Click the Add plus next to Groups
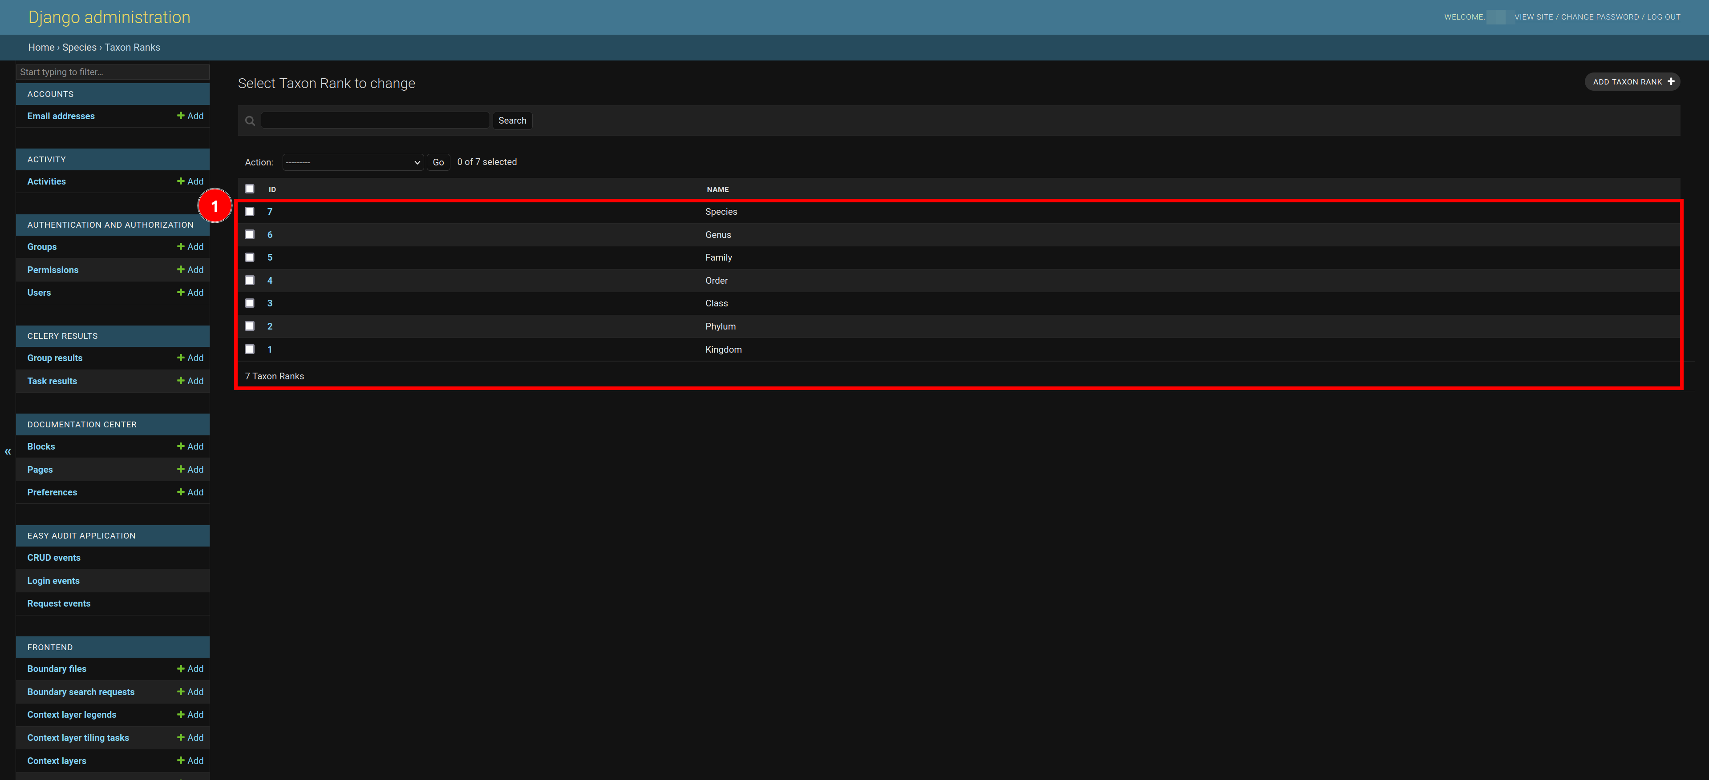The width and height of the screenshot is (1709, 780). [x=190, y=246]
